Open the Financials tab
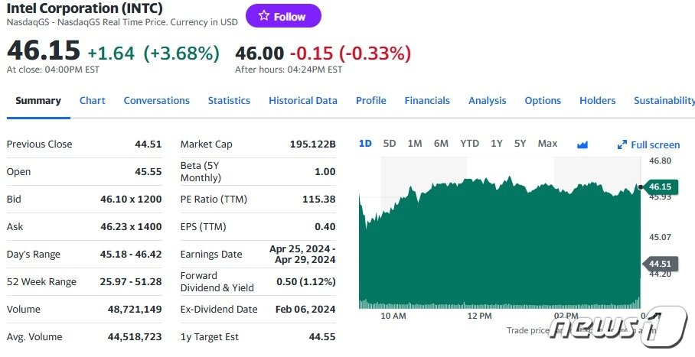Screen dimensions: 695x357 tap(427, 100)
